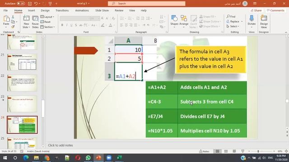This screenshot has width=289, height=162.
Task: Click the Cut scissors icon
Action: click(13, 17)
